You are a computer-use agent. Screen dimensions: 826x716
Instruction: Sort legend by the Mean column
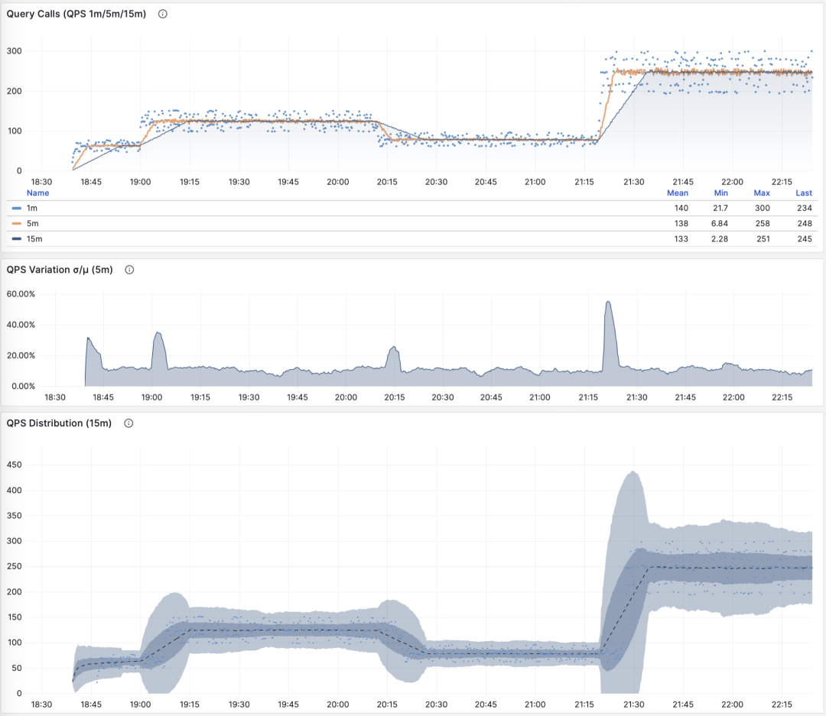[x=677, y=193]
